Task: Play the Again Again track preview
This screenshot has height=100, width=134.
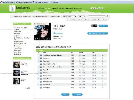Action: pos(41,79)
